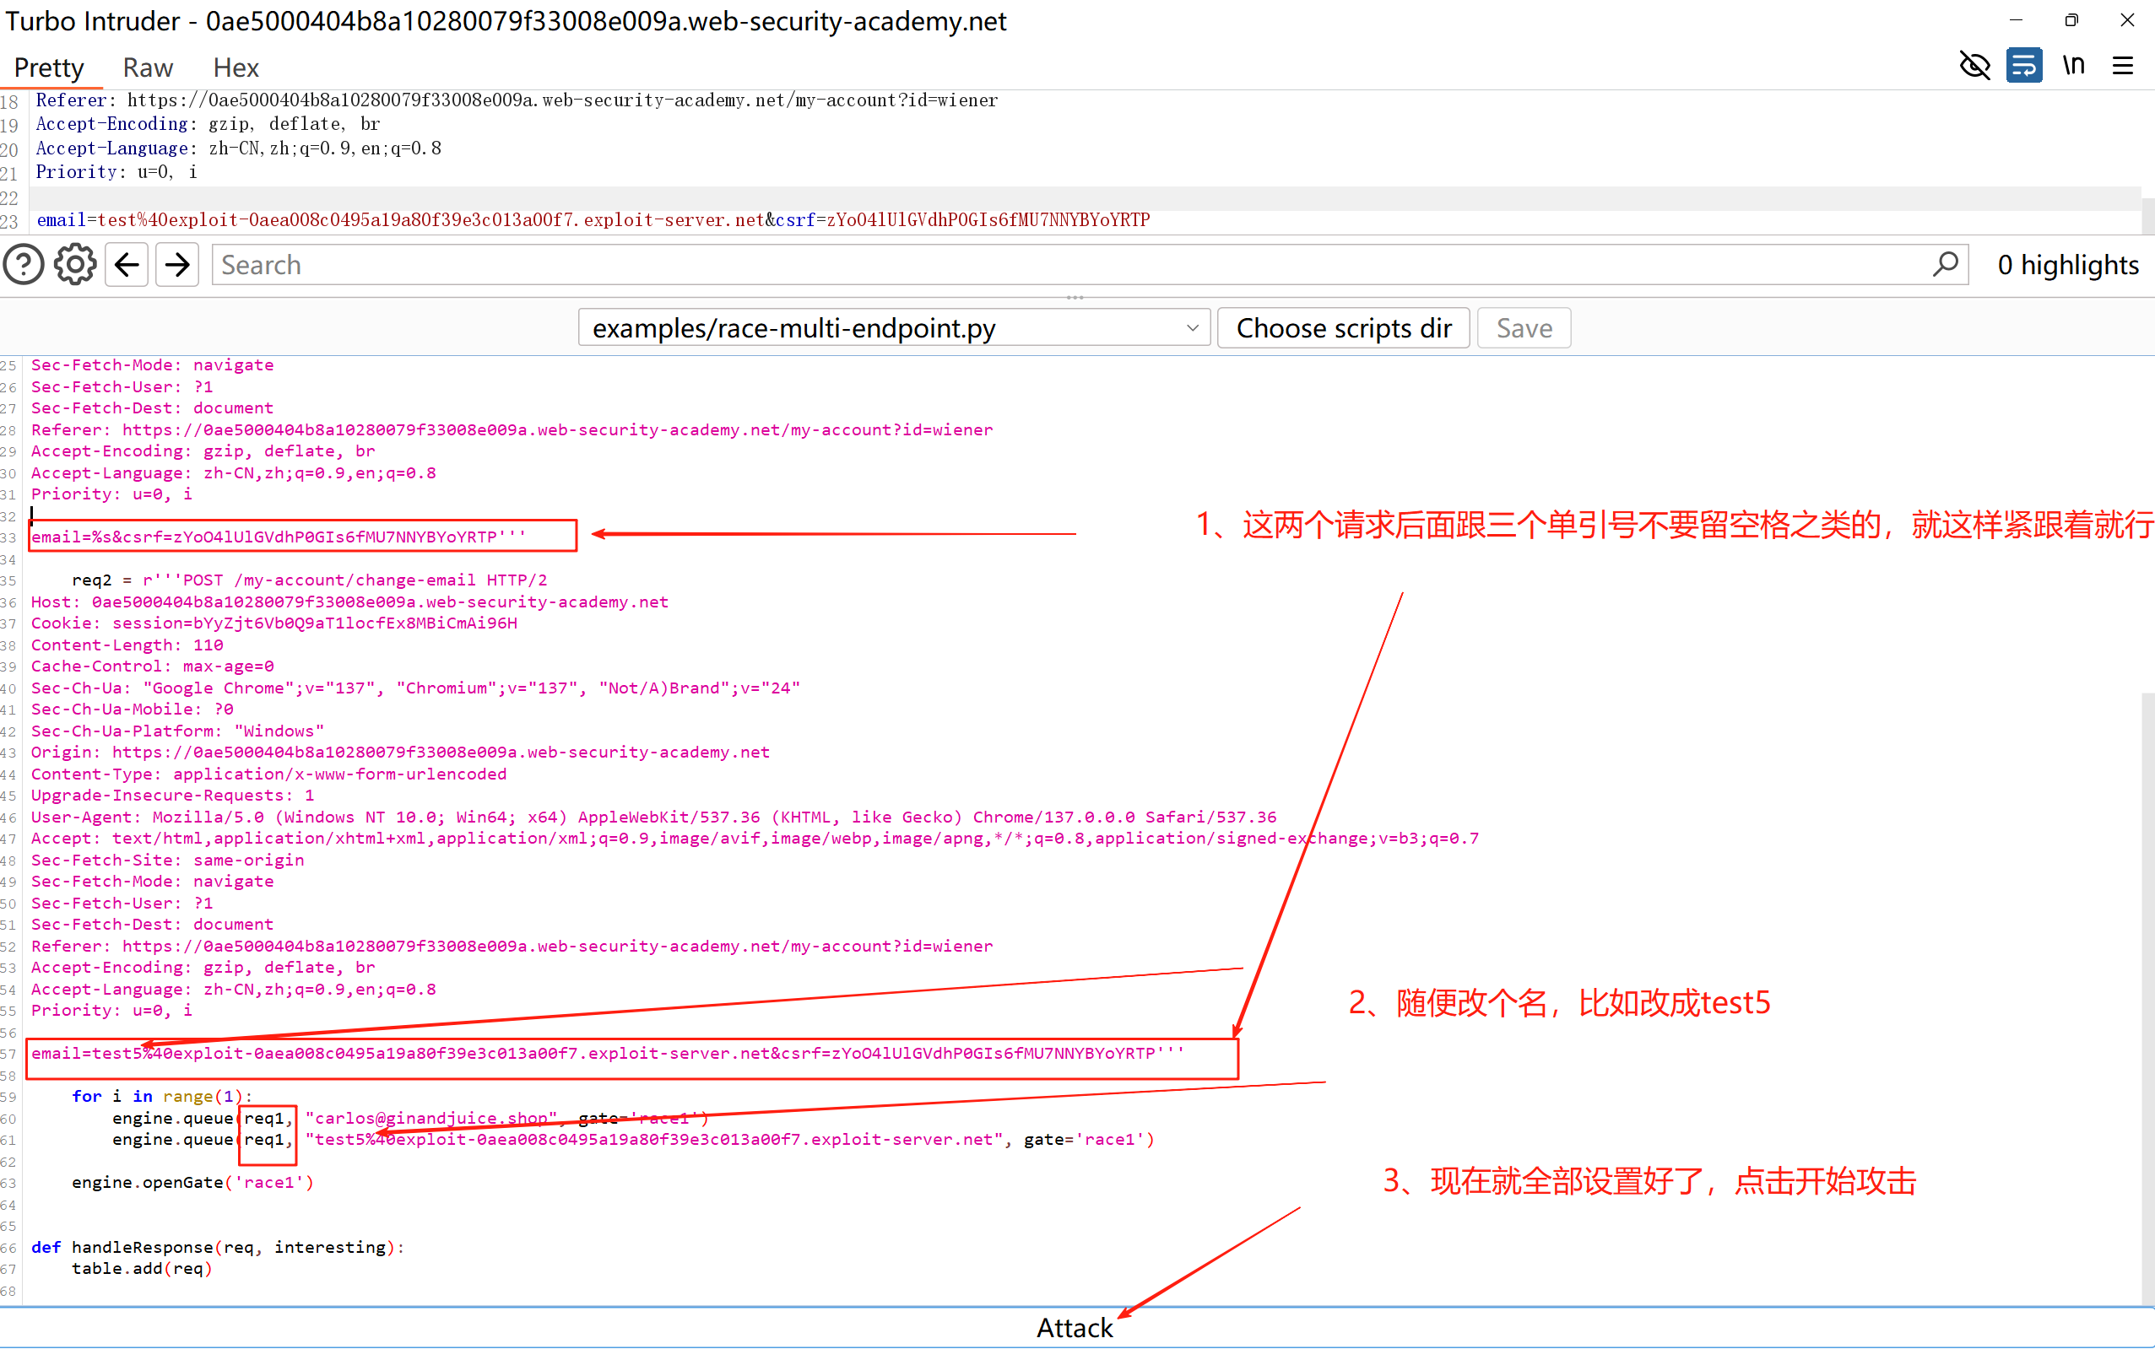Go to next search match arrow
Screen dimensions: 2155x1349
pos(176,265)
